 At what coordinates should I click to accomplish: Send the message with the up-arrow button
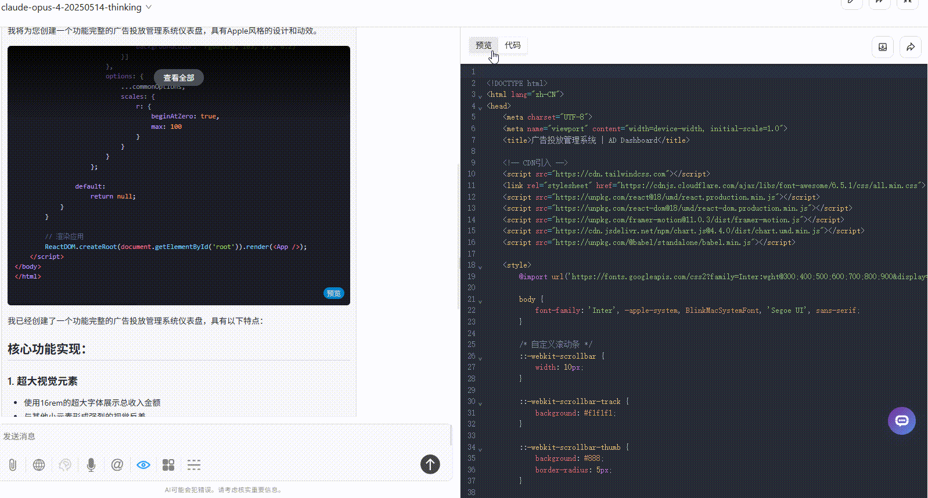click(430, 464)
